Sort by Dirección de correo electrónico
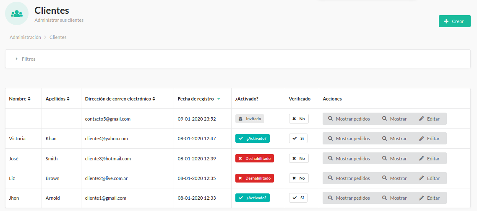477x211 pixels. 120,99
